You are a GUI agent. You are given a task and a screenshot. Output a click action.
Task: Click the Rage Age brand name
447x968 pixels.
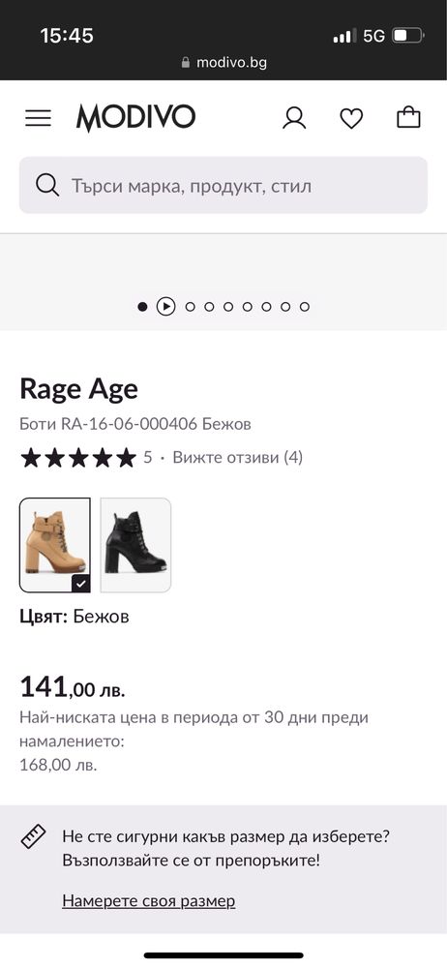coord(79,389)
